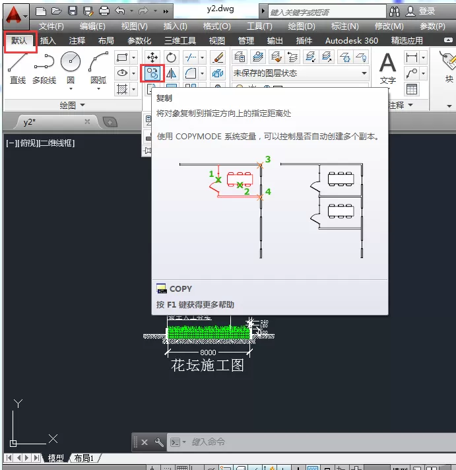Expand the Hatch tool dropdown arrow
Screen dimensions: 456x470
(x=133, y=89)
